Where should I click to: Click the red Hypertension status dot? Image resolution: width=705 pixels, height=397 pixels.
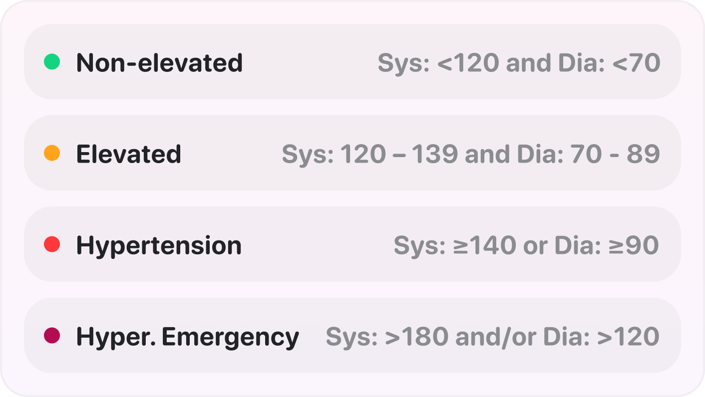[x=52, y=244]
